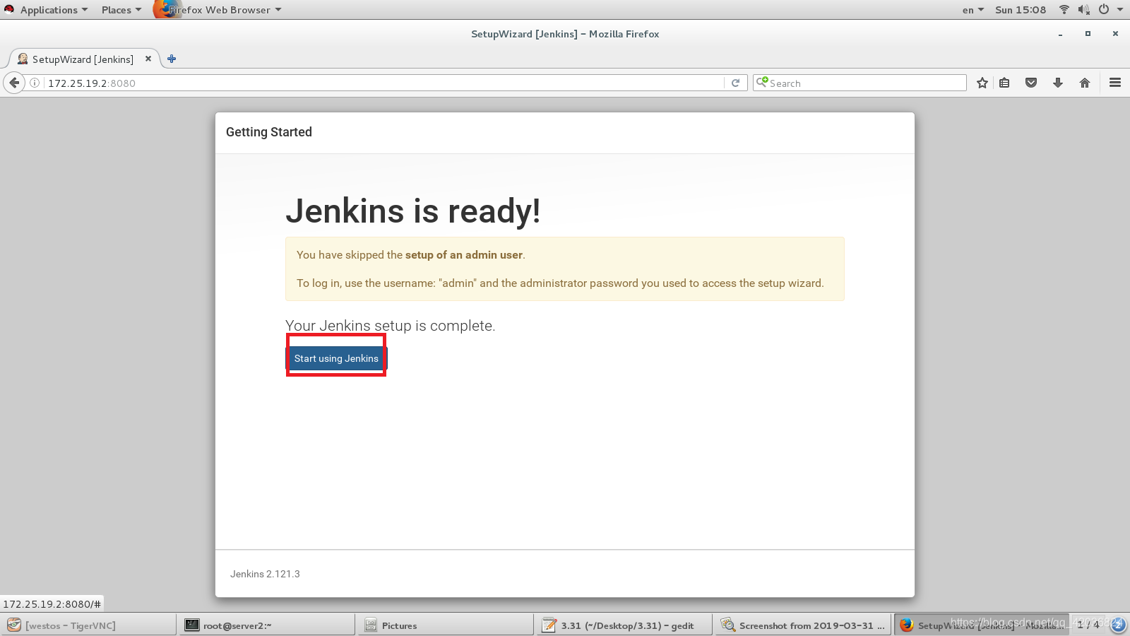Click the bold setup of an admin user text
This screenshot has height=636, width=1130.
tap(464, 255)
